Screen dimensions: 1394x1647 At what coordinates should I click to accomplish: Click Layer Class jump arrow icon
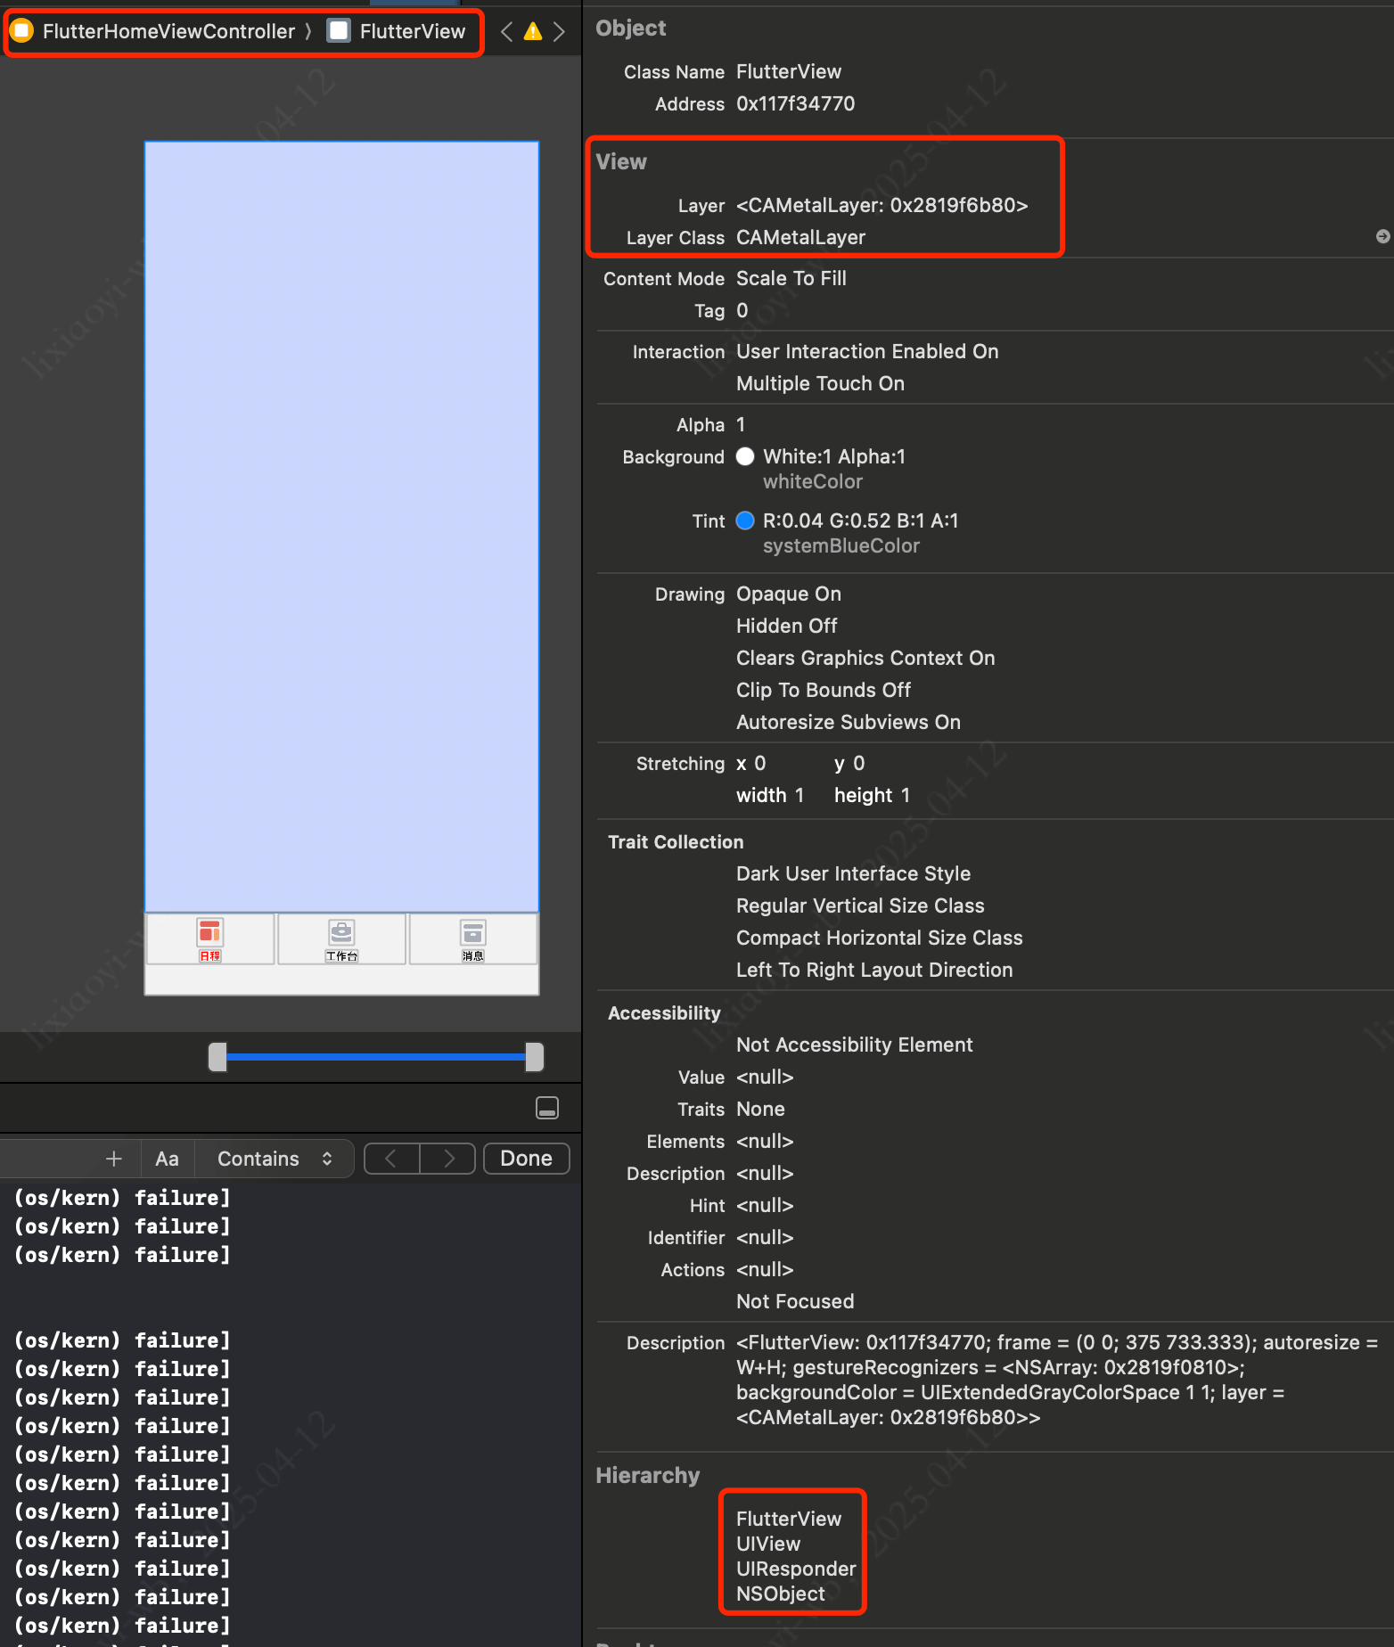coord(1382,236)
